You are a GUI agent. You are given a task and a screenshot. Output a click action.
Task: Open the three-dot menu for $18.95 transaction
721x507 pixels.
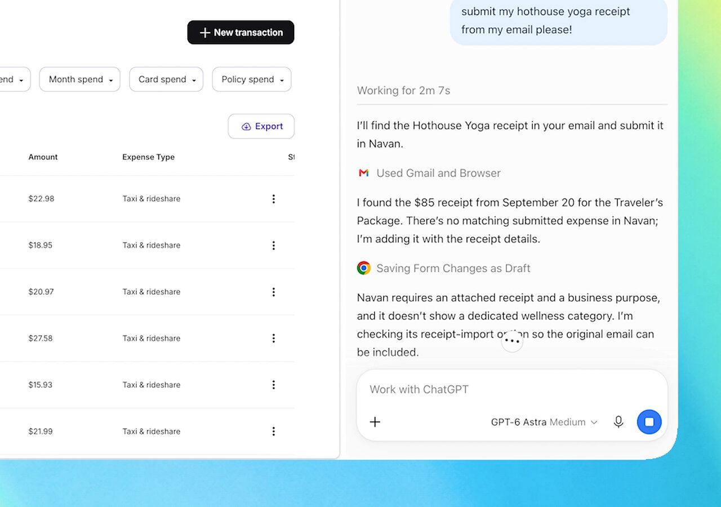coord(274,246)
